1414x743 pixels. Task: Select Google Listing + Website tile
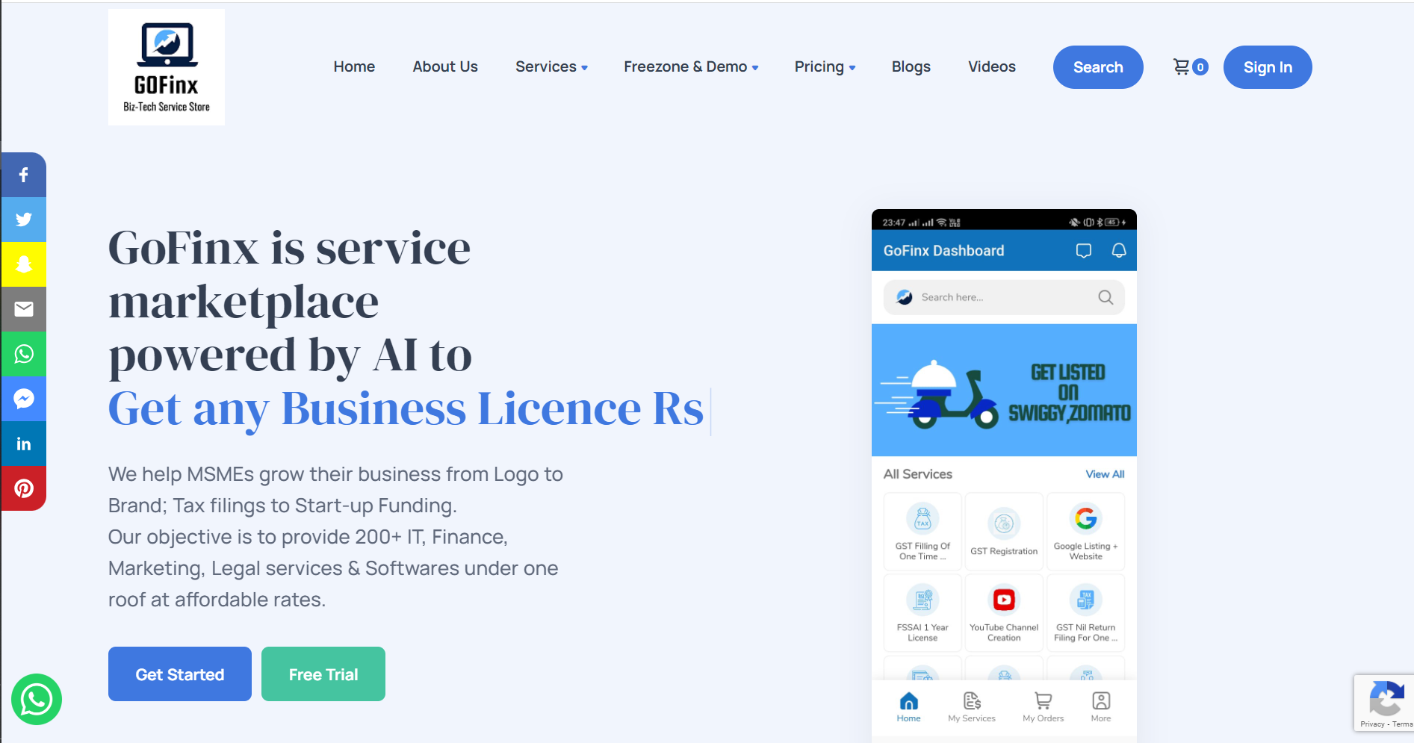[1086, 532]
